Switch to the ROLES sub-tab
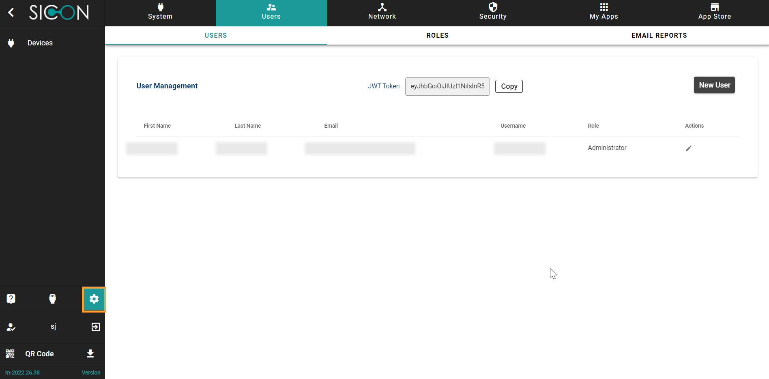This screenshot has height=379, width=769. (x=437, y=35)
